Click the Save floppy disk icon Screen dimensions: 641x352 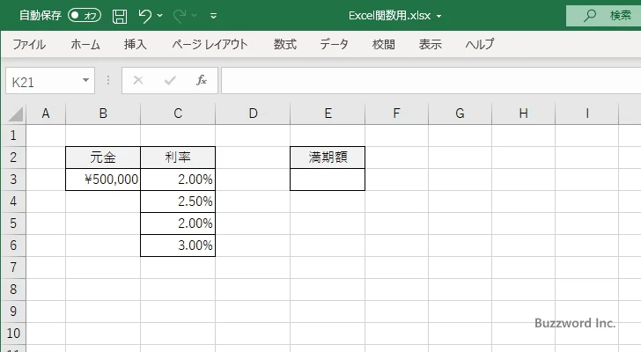120,17
